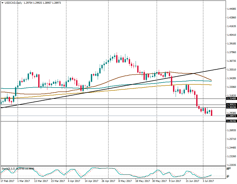This screenshot has height=184, width=237.
Task: Click the 3 Jul 2017 date label
Action: 208,181
